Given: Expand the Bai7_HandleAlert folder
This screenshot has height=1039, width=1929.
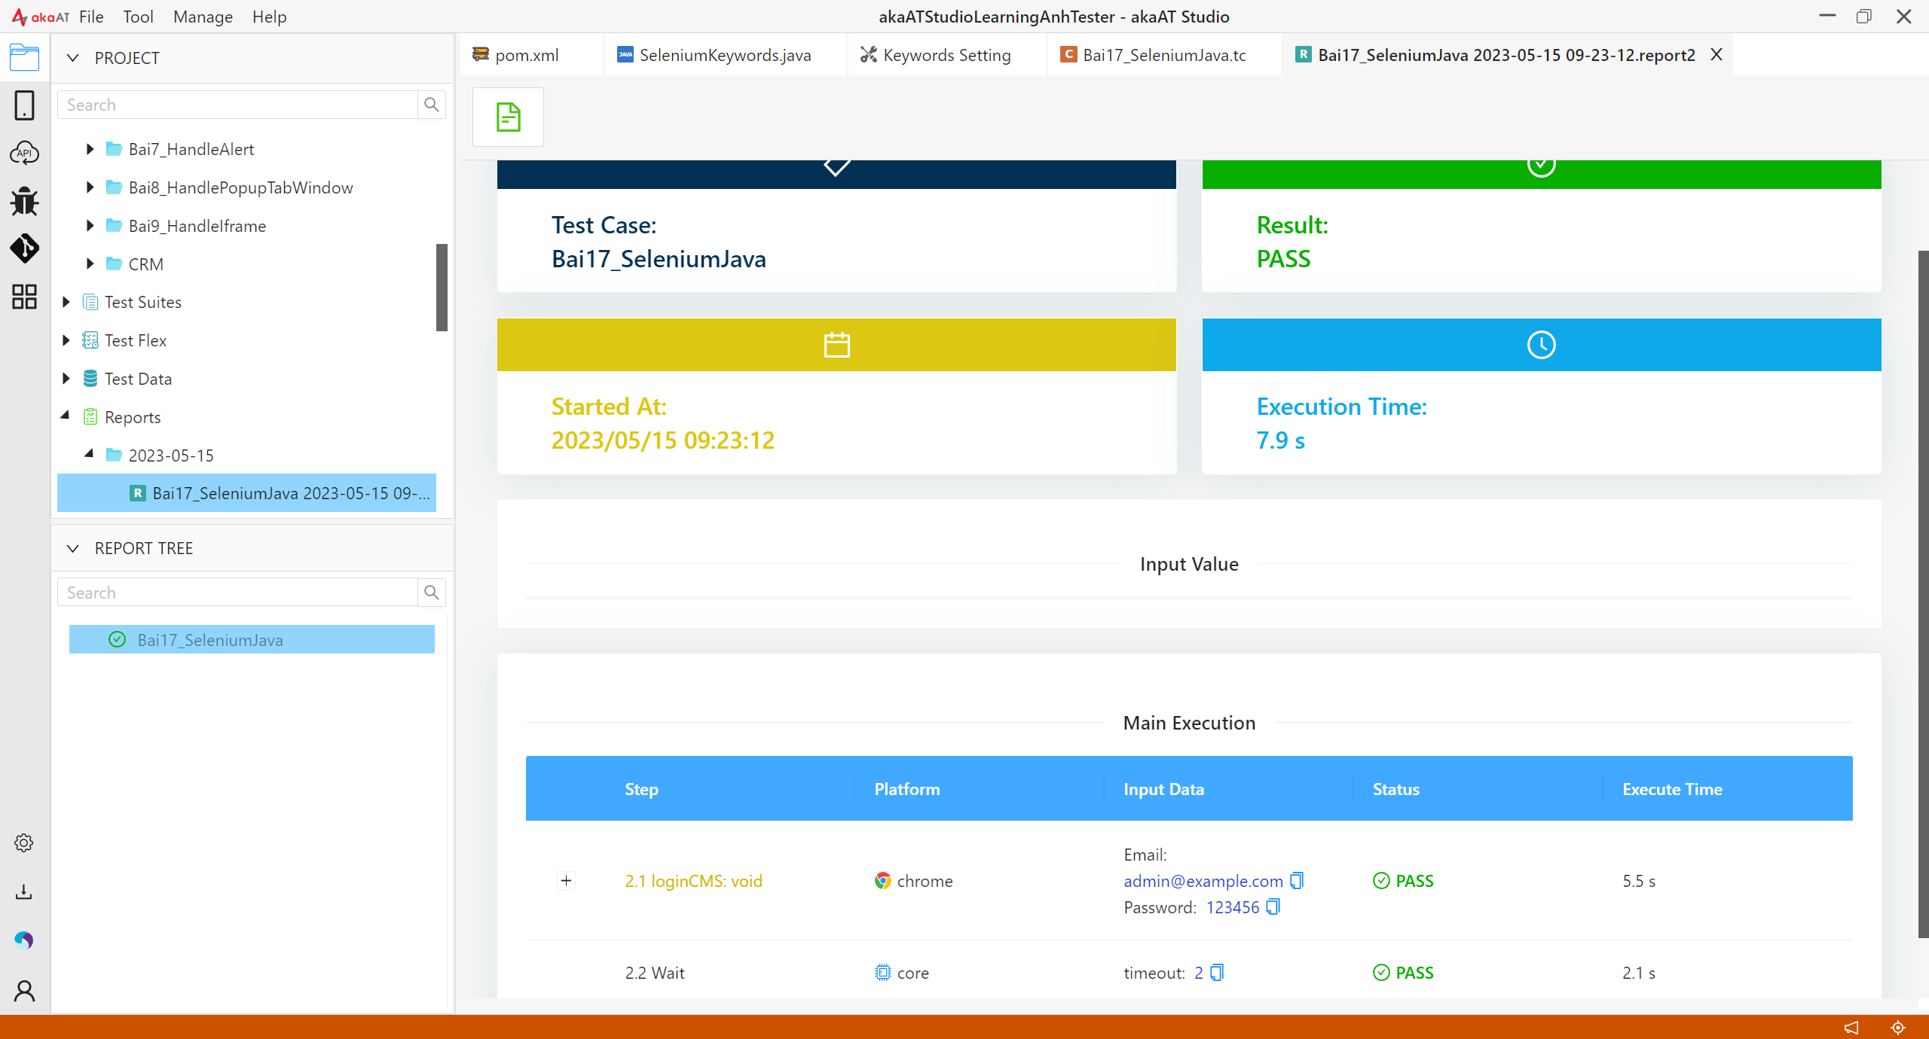Looking at the screenshot, I should point(90,149).
